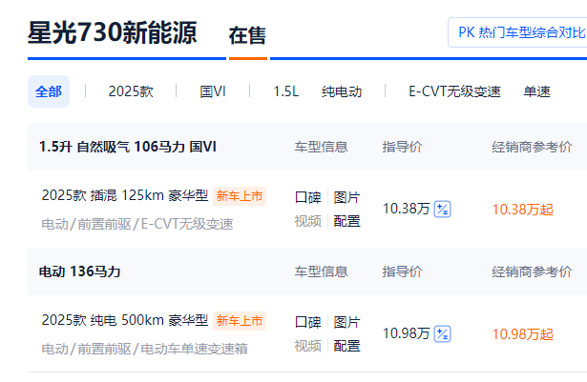Open price calculator beside 10.98万
587x382 pixels.
coord(442,333)
